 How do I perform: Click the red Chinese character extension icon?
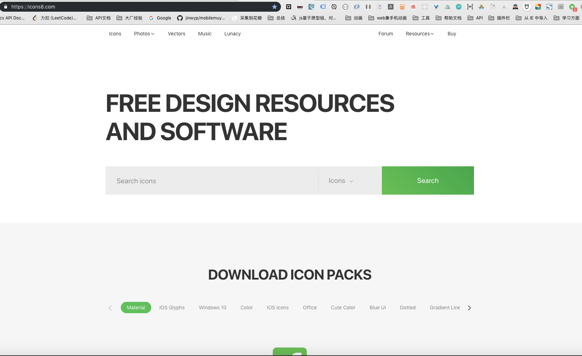(413, 7)
